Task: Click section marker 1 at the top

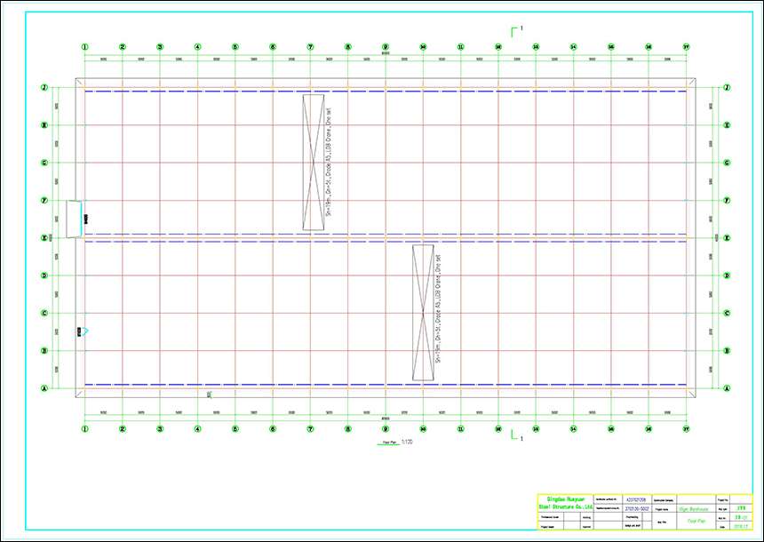Action: click(515, 31)
